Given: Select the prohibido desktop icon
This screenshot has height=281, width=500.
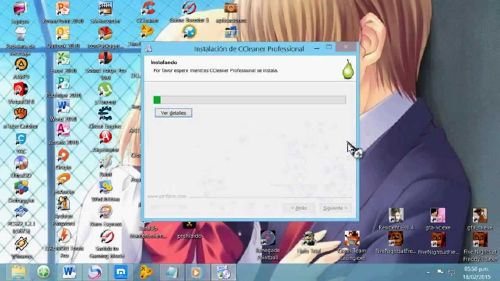Looking at the screenshot, I should [x=189, y=230].
